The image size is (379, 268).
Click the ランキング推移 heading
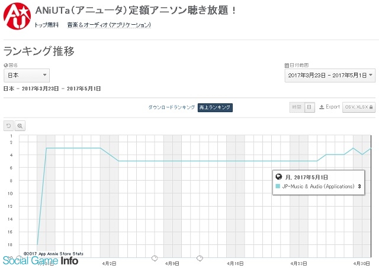click(38, 51)
